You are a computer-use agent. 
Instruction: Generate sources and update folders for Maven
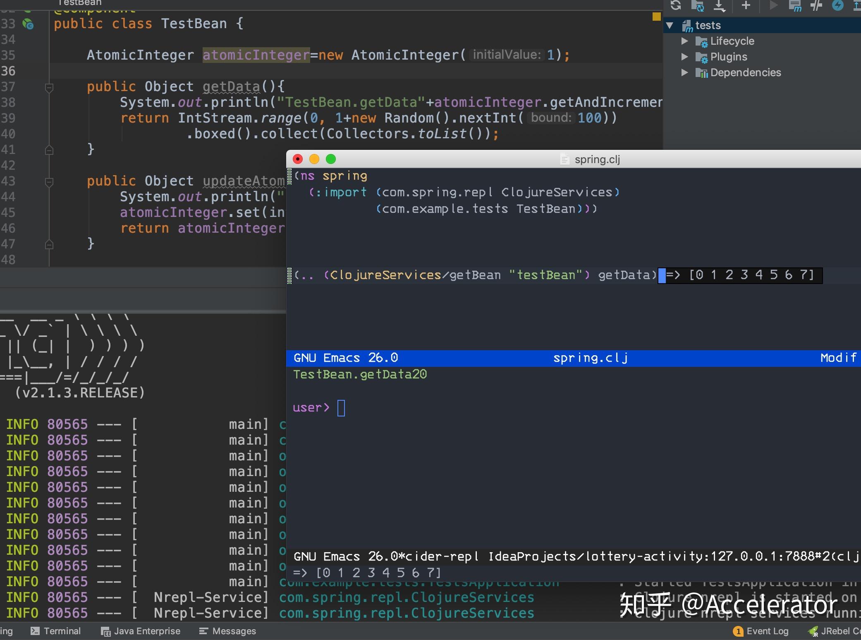699,6
